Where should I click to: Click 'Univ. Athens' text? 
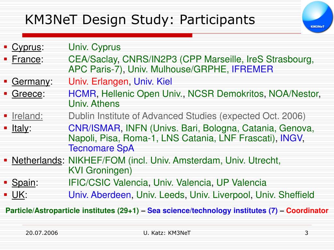pos(94,104)
